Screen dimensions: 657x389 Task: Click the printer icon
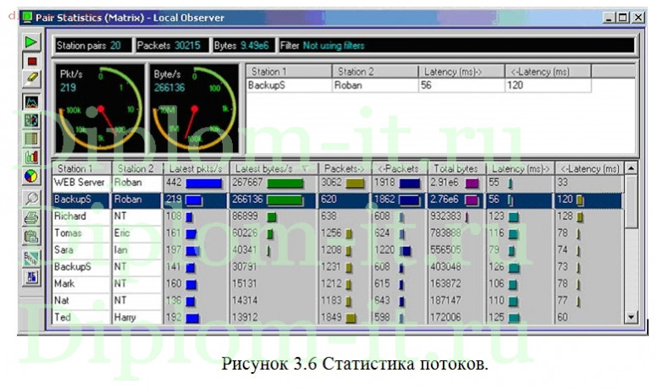[31, 217]
